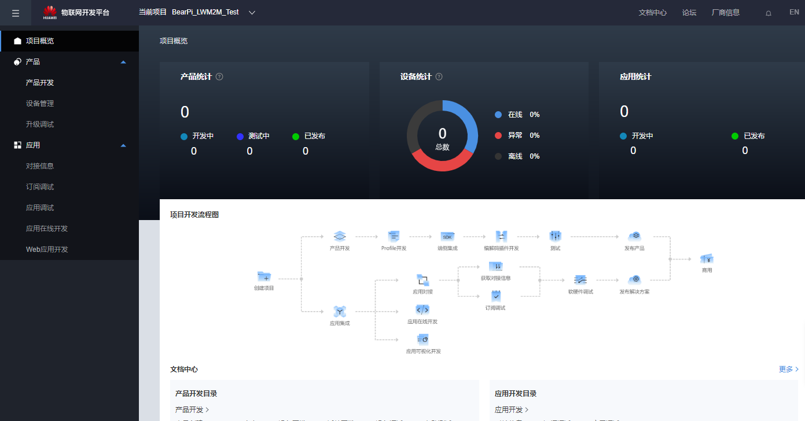The height and width of the screenshot is (421, 805).
Task: Open the current project dropdown arrow
Action: (252, 13)
